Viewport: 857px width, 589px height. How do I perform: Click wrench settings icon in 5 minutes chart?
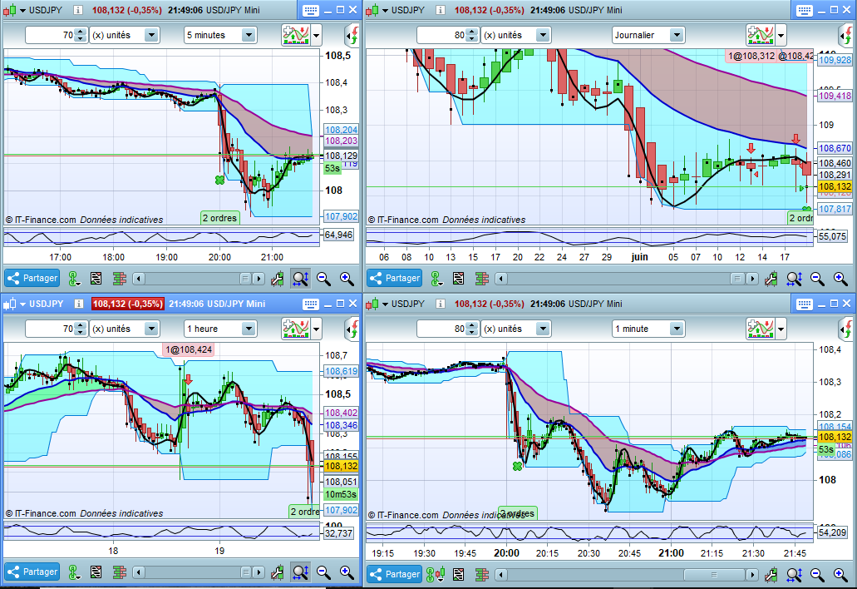277,279
